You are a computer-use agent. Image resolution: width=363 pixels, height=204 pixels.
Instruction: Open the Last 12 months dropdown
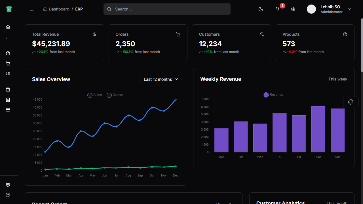pyautogui.click(x=159, y=79)
